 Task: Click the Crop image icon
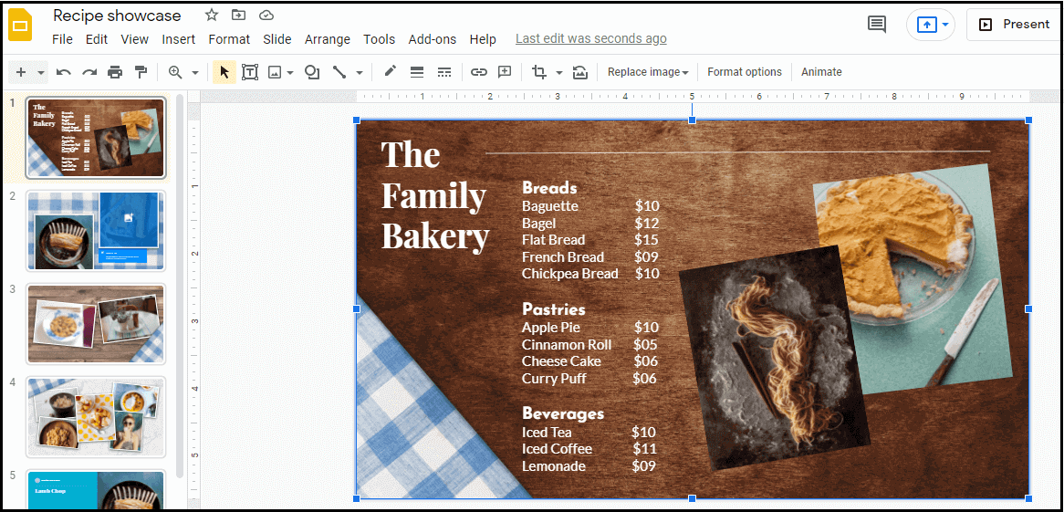tap(538, 72)
